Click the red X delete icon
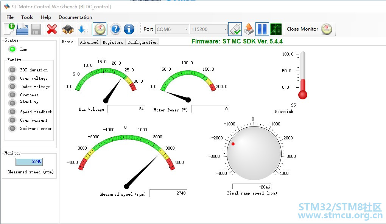Image resolution: width=386 pixels, height=224 pixels. pyautogui.click(x=52, y=29)
